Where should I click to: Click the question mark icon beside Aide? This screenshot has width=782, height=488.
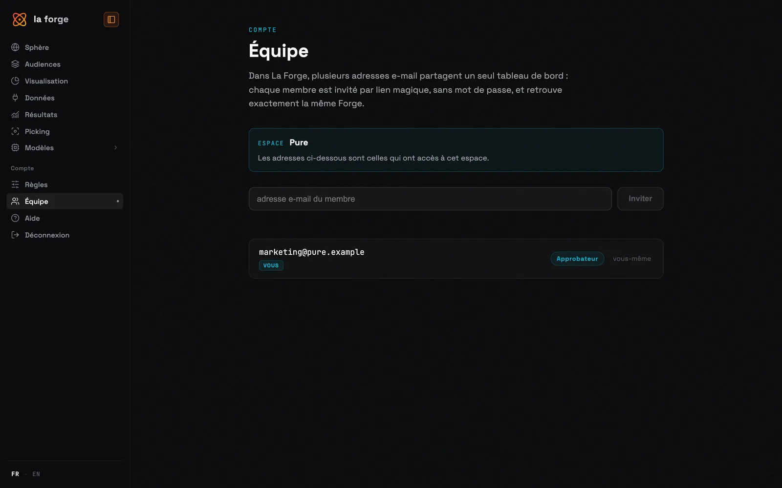click(x=15, y=218)
